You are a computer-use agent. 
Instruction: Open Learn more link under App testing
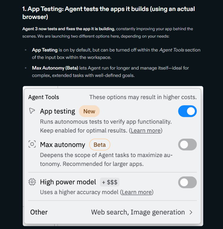coord(146,130)
